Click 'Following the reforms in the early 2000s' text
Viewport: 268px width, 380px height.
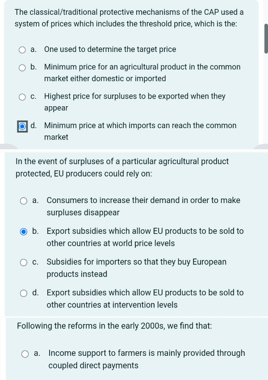[x=114, y=326]
